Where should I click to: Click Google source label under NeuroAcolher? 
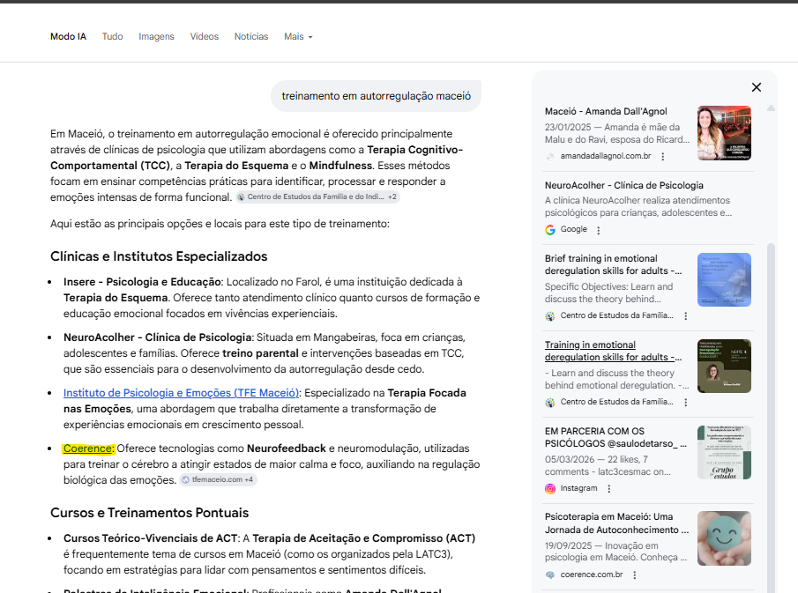(573, 229)
